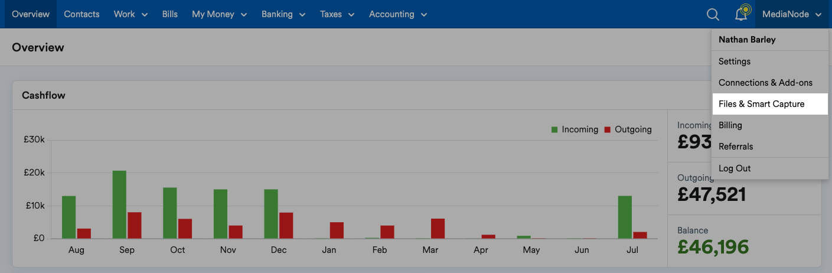Image resolution: width=832 pixels, height=273 pixels.
Task: Click Log Out in the menu
Action: click(x=735, y=168)
